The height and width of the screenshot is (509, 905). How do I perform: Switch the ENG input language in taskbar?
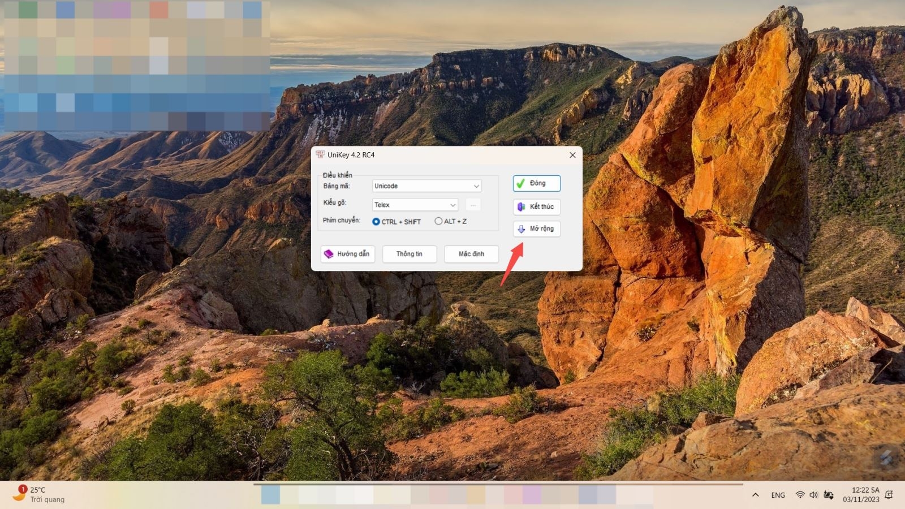pos(778,495)
